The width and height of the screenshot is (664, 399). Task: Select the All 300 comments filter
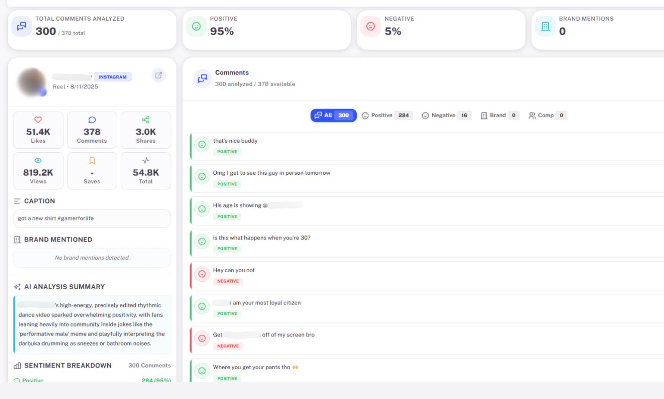tap(333, 116)
